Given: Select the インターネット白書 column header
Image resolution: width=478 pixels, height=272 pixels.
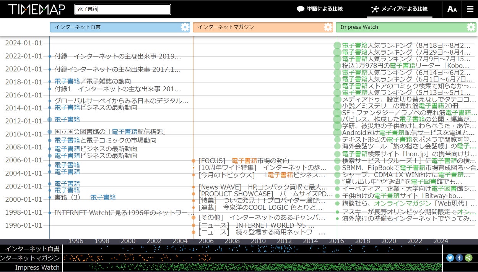Looking at the screenshot, I should pyautogui.click(x=120, y=27).
